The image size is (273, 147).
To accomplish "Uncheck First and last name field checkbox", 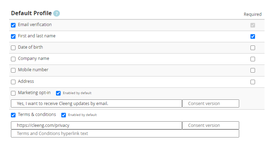I will pos(13,36).
